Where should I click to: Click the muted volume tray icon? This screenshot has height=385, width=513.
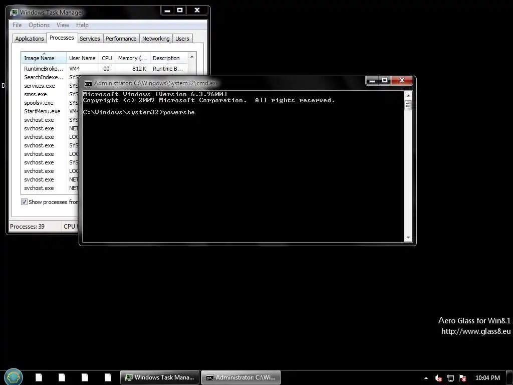coord(438,378)
